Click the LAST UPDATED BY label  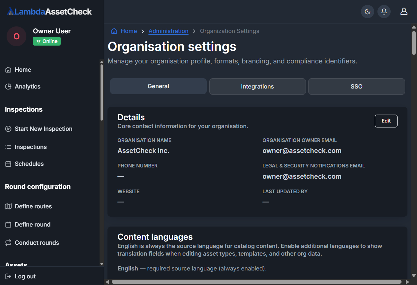tap(285, 192)
